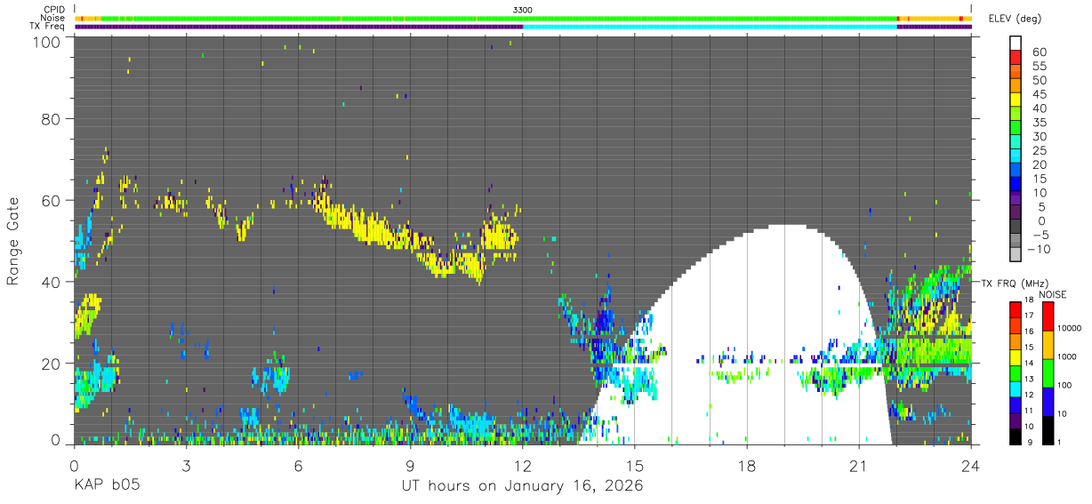Click the 3 tick on the UT hours axis

(x=186, y=464)
